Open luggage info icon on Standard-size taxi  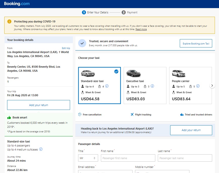click(x=107, y=86)
